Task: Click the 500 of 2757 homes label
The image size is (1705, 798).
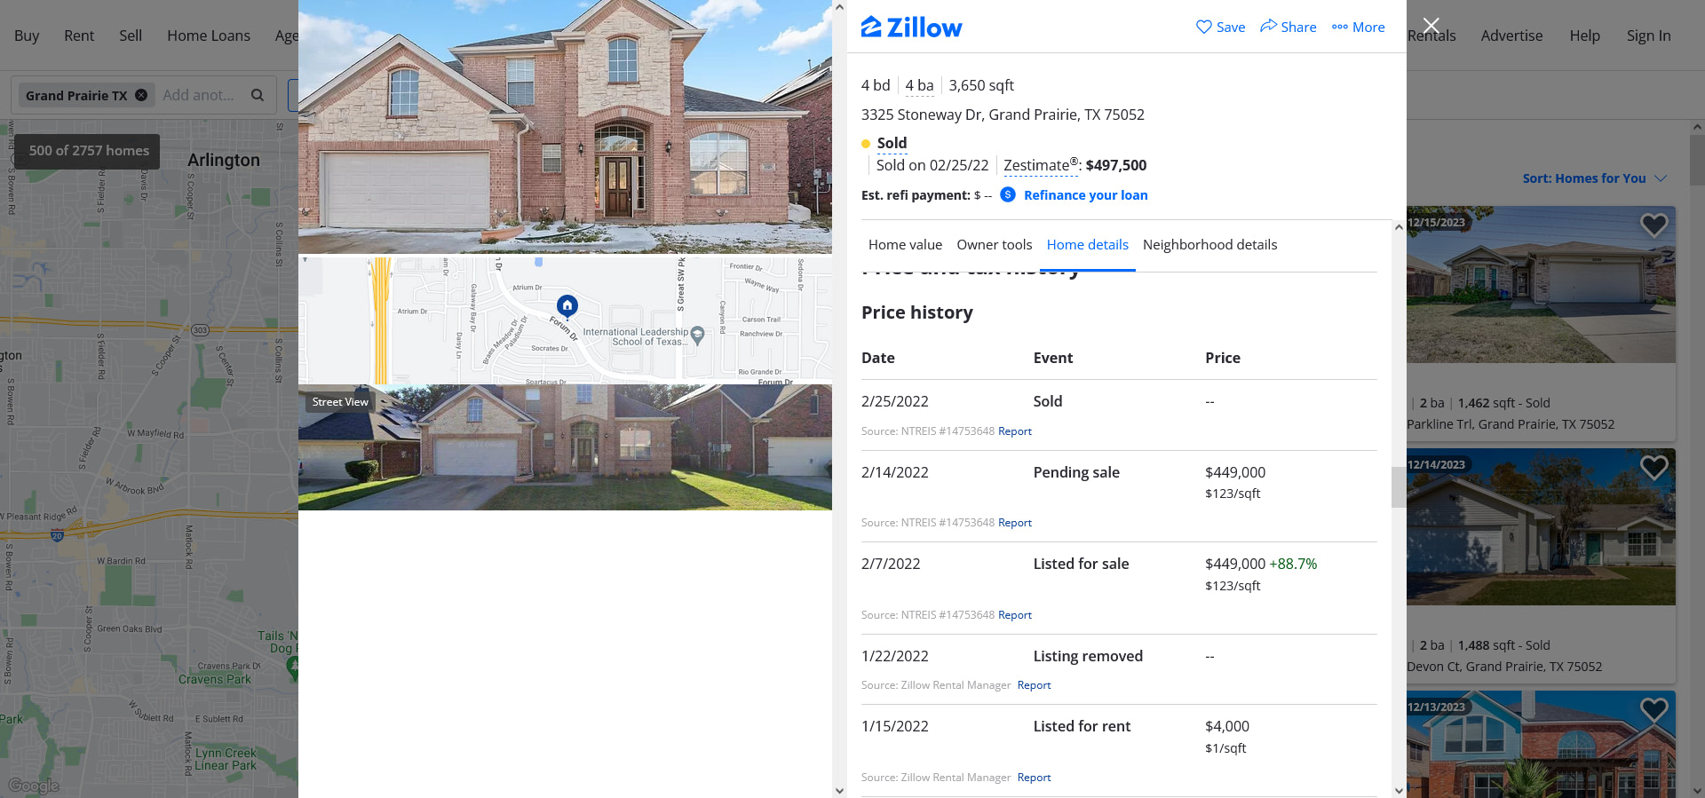Action: pyautogui.click(x=89, y=151)
